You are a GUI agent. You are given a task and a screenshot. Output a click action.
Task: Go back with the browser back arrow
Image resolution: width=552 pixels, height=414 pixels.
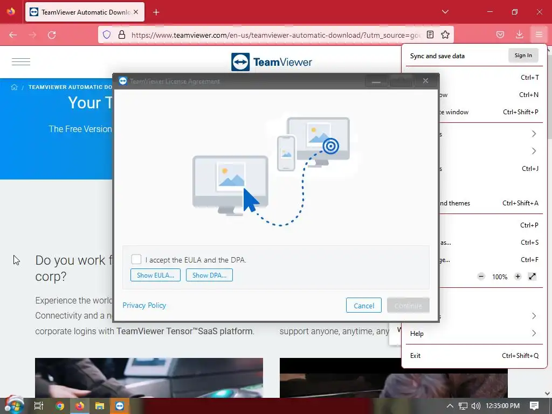[13, 35]
